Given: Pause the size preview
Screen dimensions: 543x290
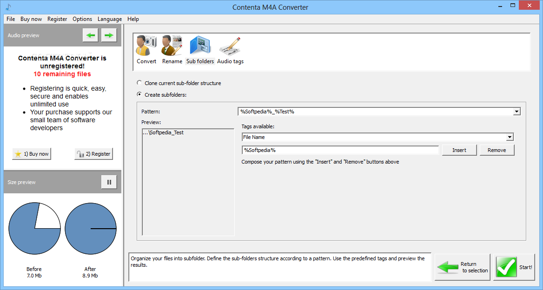Looking at the screenshot, I should coord(109,182).
